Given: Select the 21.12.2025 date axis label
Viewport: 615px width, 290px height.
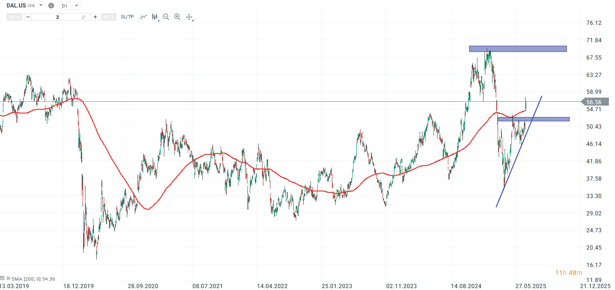Looking at the screenshot, I should 595,285.
